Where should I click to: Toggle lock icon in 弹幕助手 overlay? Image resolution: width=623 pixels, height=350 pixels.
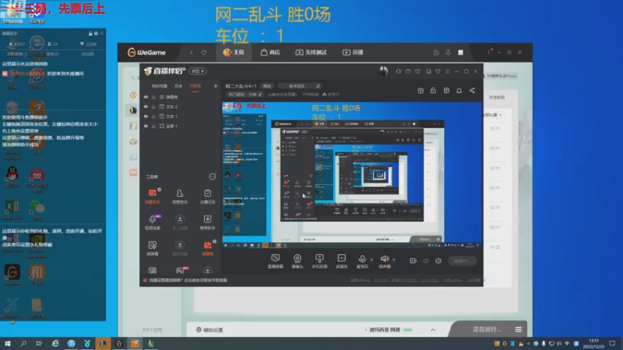(x=90, y=33)
